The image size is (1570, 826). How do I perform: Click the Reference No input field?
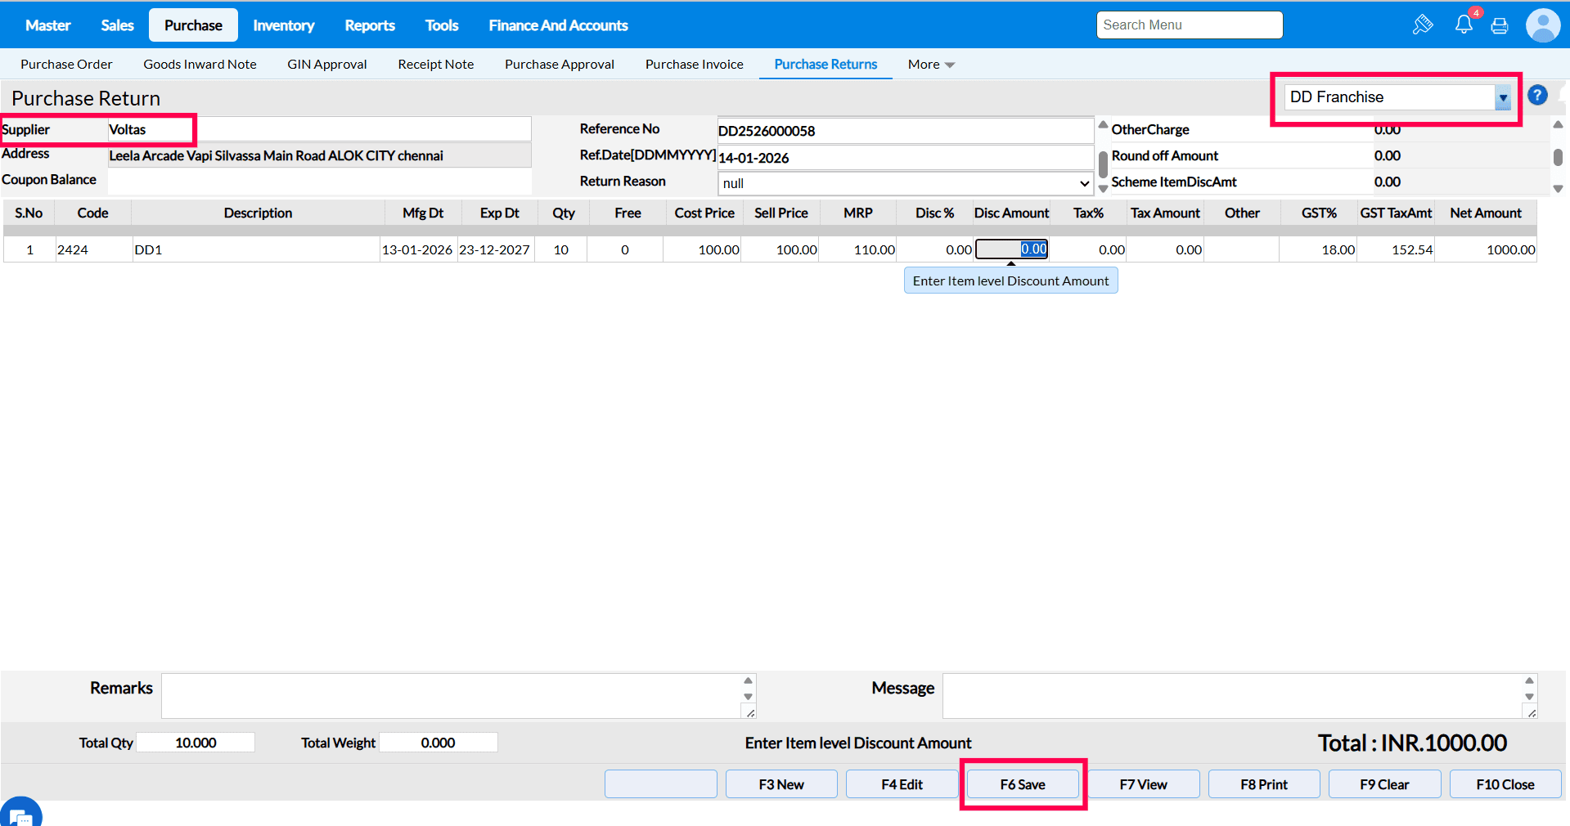[905, 131]
